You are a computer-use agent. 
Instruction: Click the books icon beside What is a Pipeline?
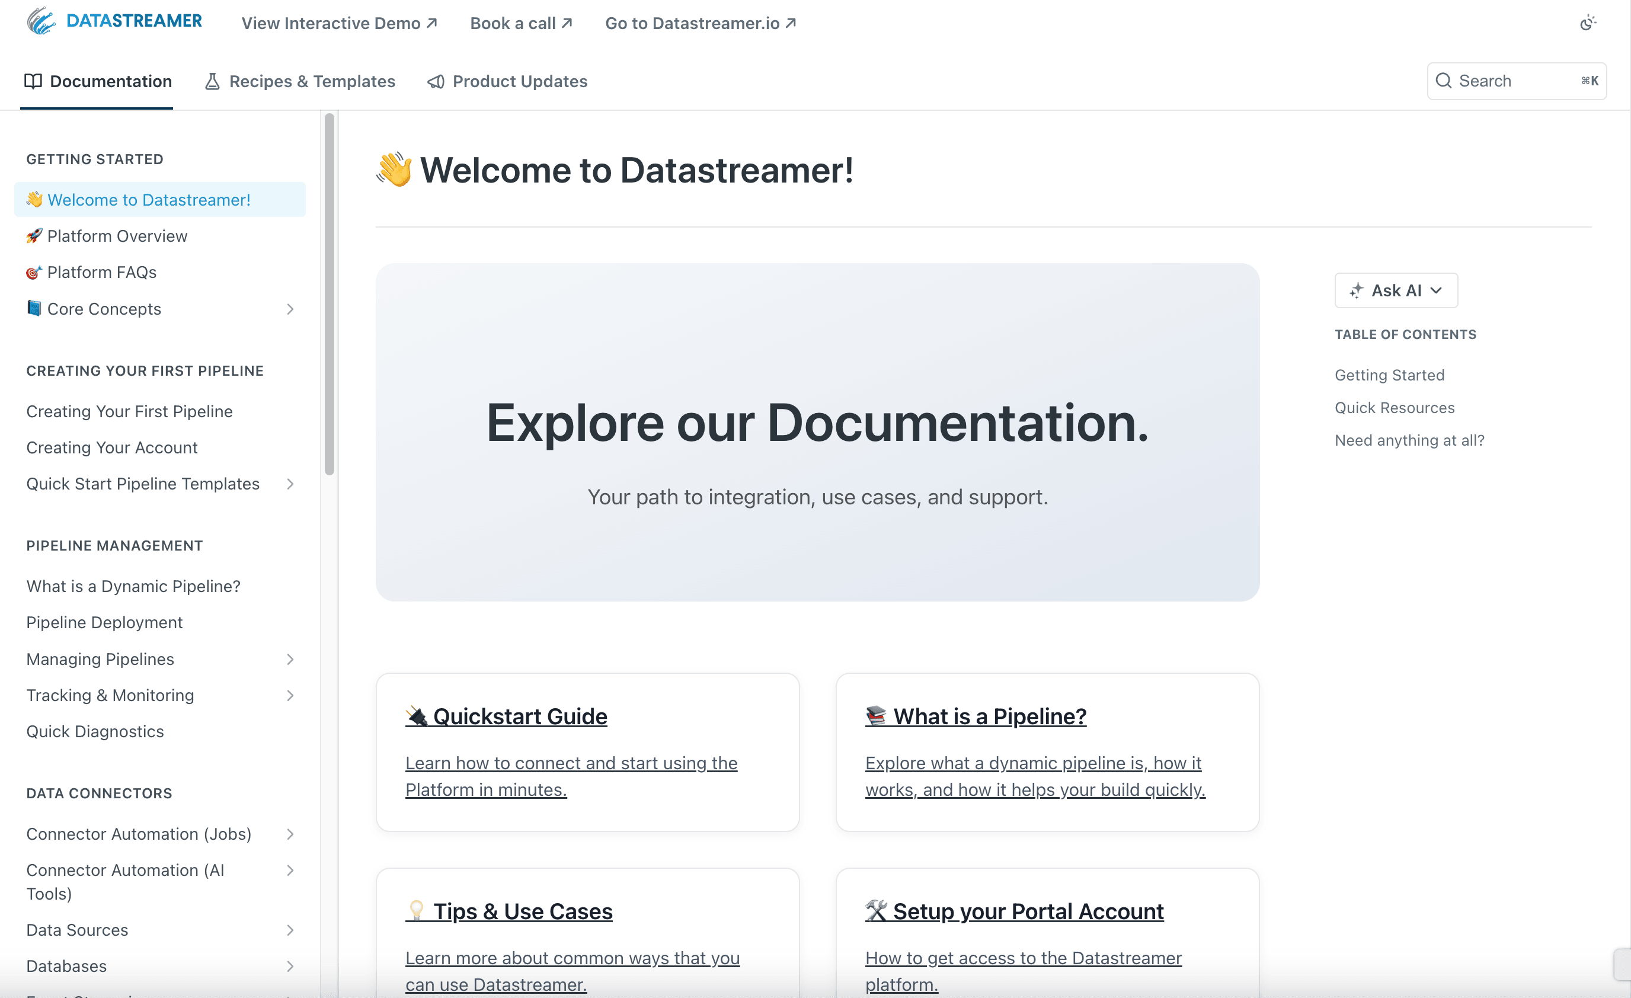click(876, 715)
